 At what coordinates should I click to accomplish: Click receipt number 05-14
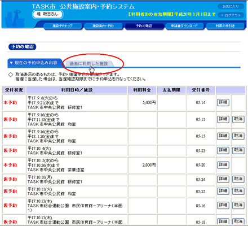pyautogui.click(x=201, y=103)
